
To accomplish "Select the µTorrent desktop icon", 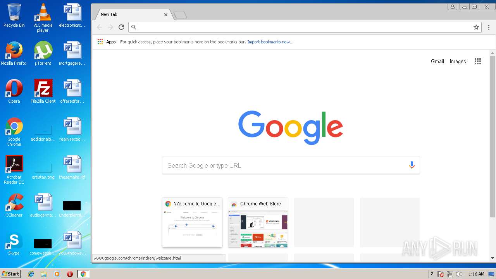I will (43, 53).
